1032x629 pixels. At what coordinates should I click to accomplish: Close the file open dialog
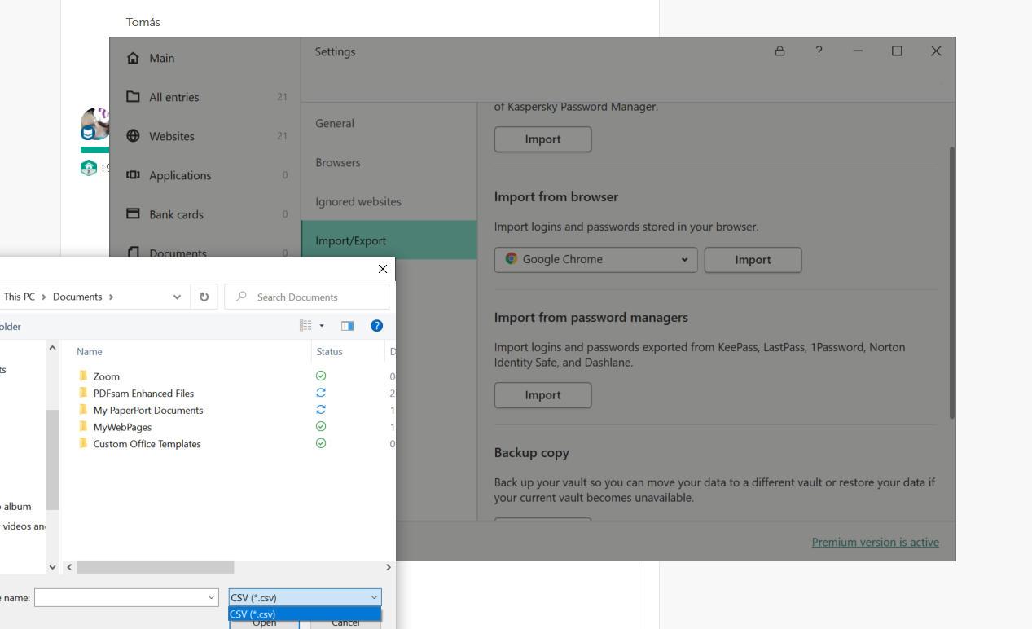click(x=383, y=269)
